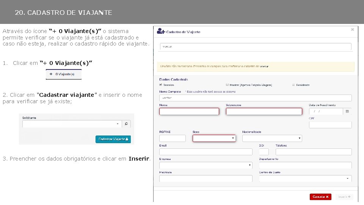Focus the Nome input field
This screenshot has width=364, height=205.
coord(189,111)
